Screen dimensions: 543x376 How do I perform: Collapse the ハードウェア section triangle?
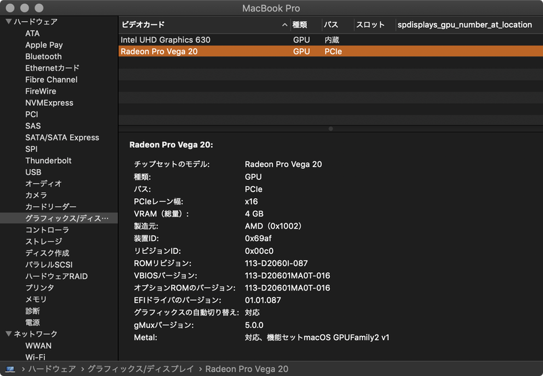click(x=9, y=22)
